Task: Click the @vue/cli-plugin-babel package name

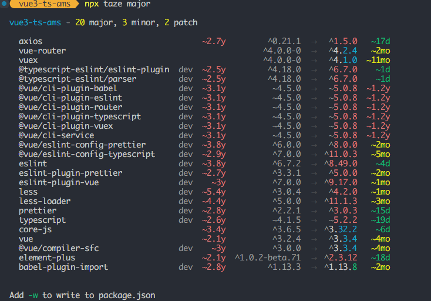Action: 68,88
